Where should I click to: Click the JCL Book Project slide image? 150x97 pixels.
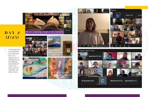coord(47,23)
